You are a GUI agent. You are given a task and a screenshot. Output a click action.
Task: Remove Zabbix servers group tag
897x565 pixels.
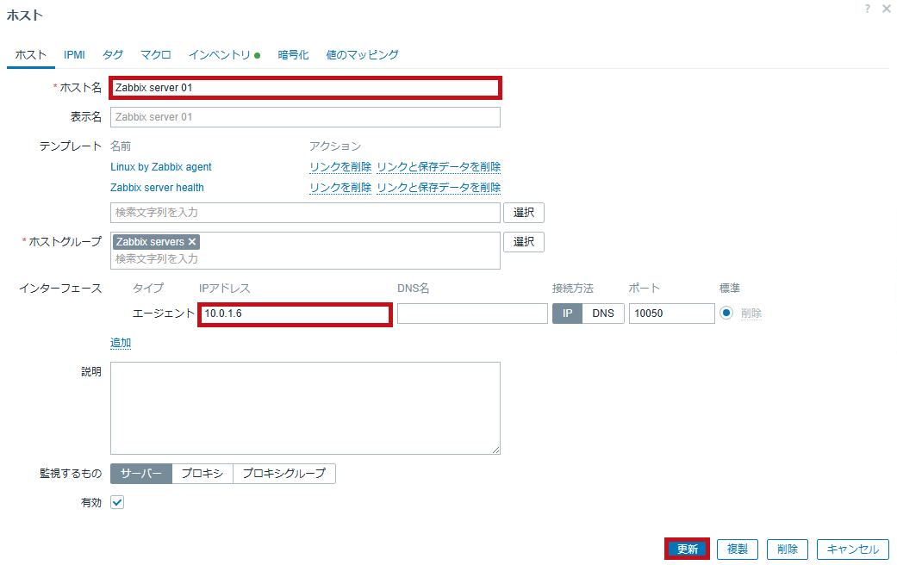click(192, 242)
